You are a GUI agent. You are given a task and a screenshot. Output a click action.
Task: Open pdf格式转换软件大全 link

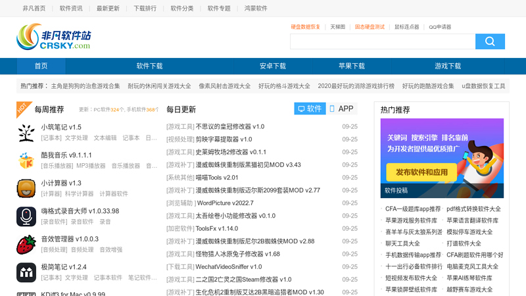pos(473,209)
